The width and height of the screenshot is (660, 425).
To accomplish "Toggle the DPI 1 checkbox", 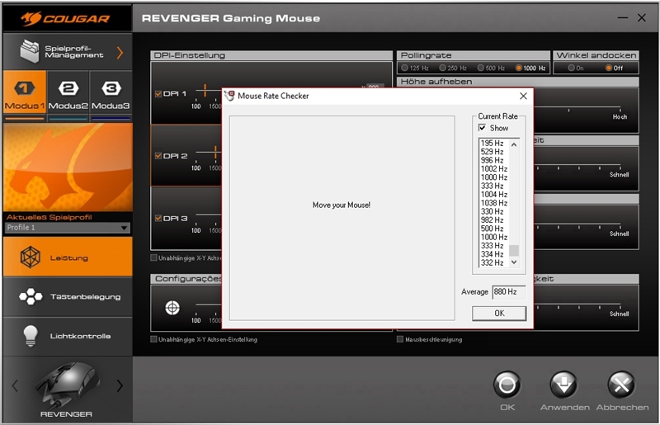I will (158, 94).
